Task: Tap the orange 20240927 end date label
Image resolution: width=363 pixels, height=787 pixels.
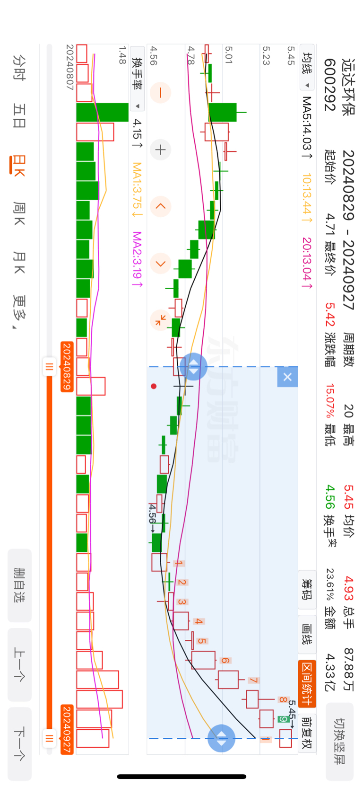Action: click(x=67, y=729)
